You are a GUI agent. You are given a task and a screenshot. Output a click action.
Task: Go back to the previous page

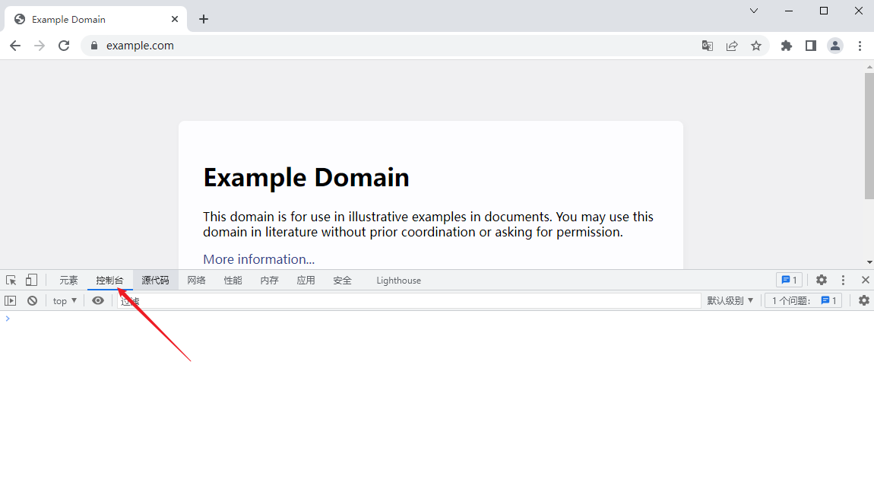point(15,46)
